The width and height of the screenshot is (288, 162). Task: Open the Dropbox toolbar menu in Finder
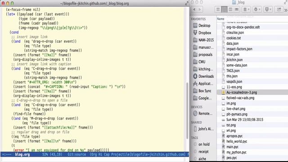tap(268, 9)
